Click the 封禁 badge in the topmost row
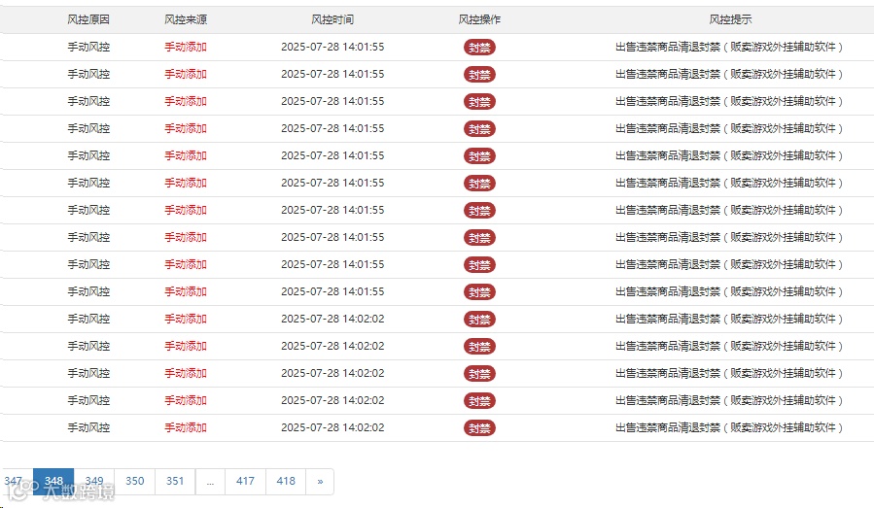874x508 pixels. click(479, 48)
